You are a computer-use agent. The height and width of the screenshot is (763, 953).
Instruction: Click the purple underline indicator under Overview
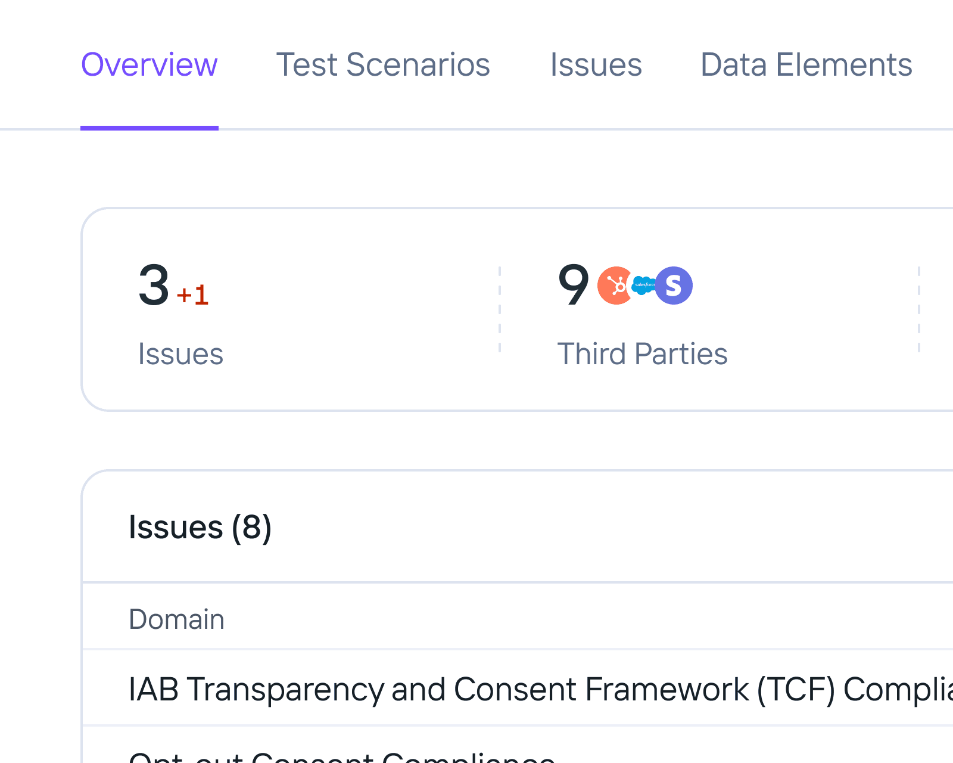(150, 126)
